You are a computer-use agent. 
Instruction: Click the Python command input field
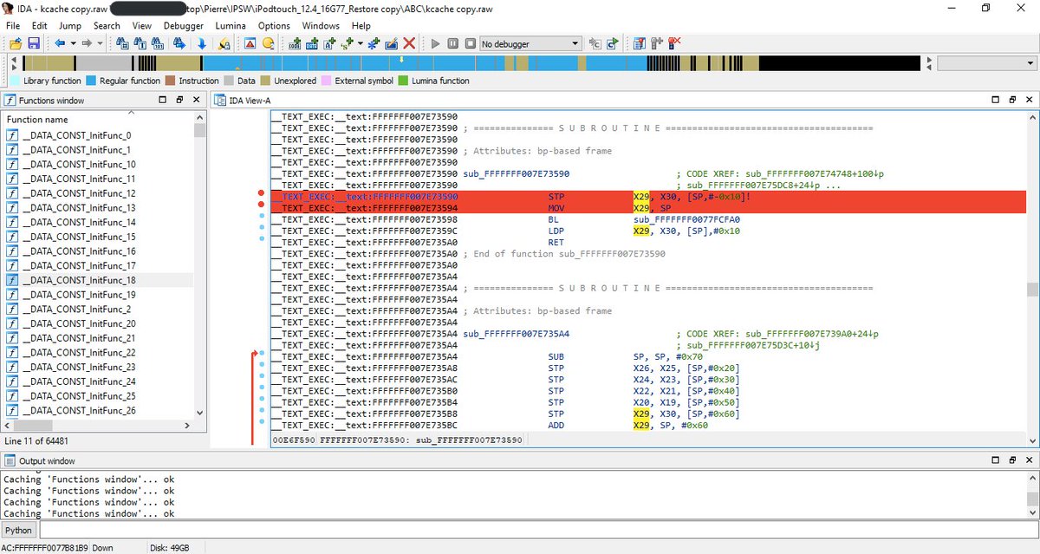coord(537,530)
